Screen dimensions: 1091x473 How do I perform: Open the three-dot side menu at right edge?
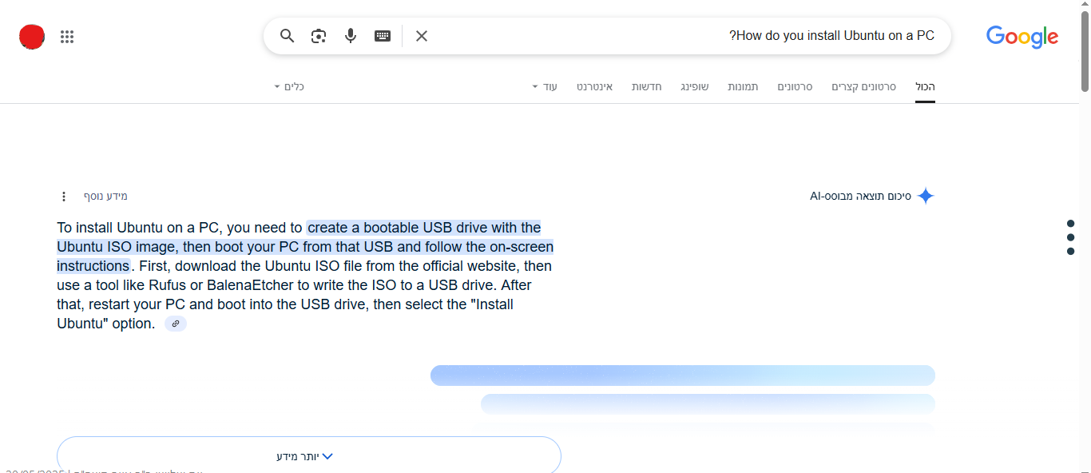(1071, 237)
